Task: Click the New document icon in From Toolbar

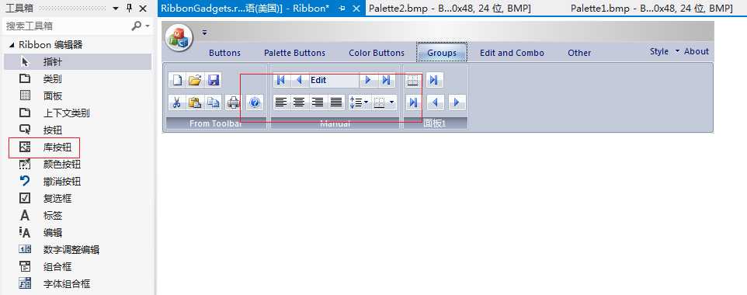Action: click(x=177, y=80)
